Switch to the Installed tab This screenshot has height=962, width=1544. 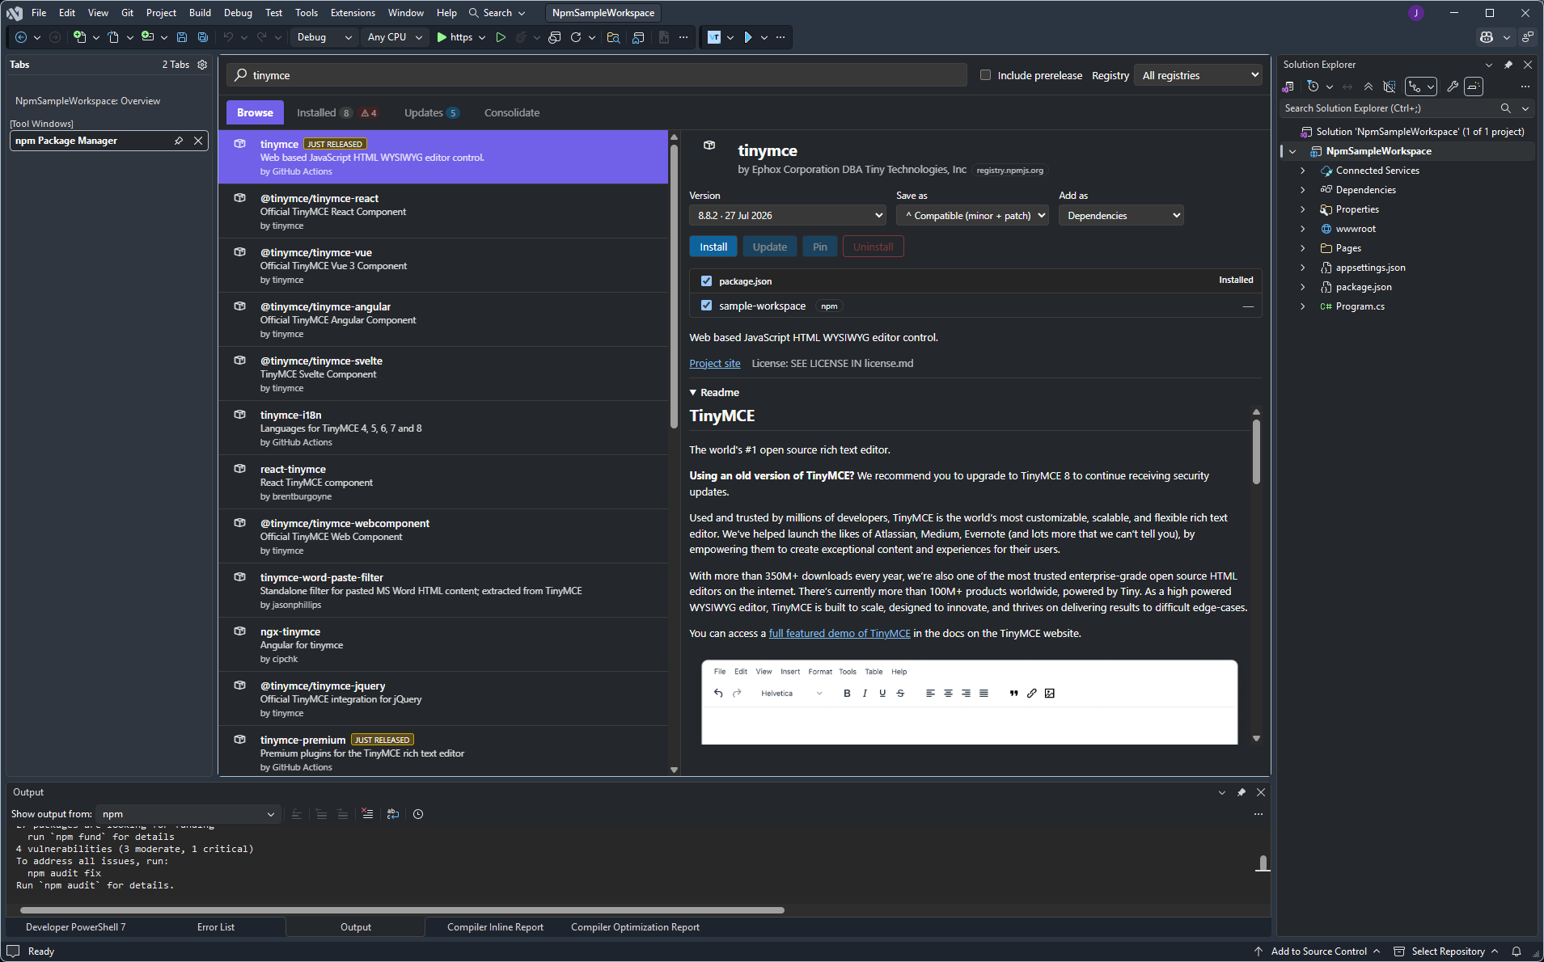pos(336,113)
